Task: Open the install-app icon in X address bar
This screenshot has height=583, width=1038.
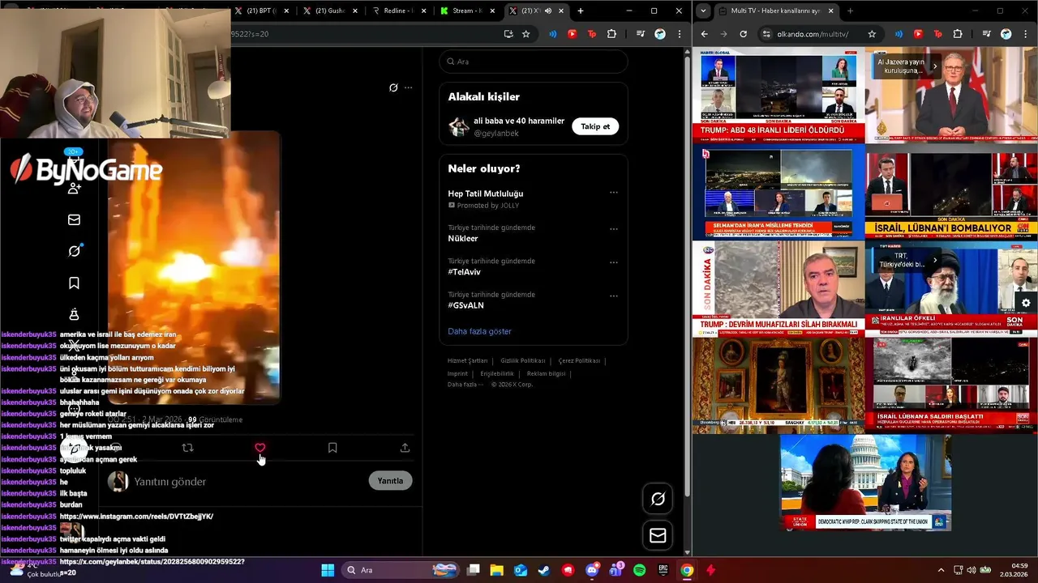Action: click(508, 34)
